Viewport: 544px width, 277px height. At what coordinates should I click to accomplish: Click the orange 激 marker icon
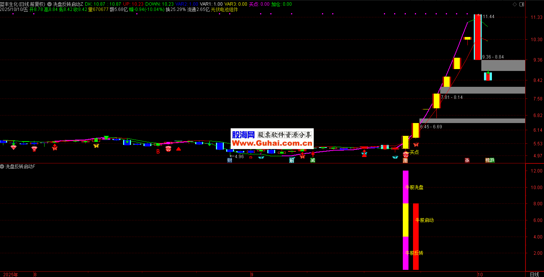(x=405, y=160)
